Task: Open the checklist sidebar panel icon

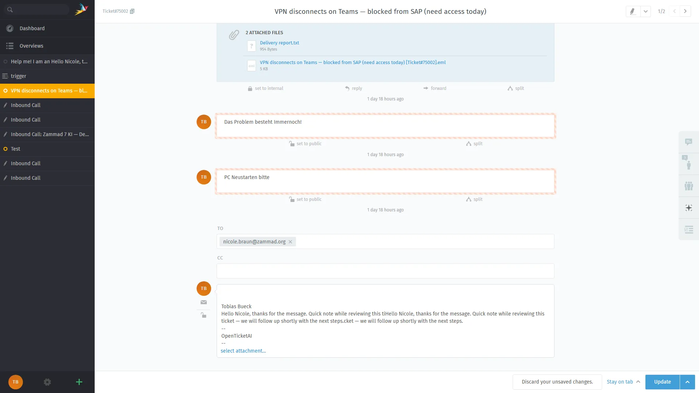Action: (x=688, y=230)
